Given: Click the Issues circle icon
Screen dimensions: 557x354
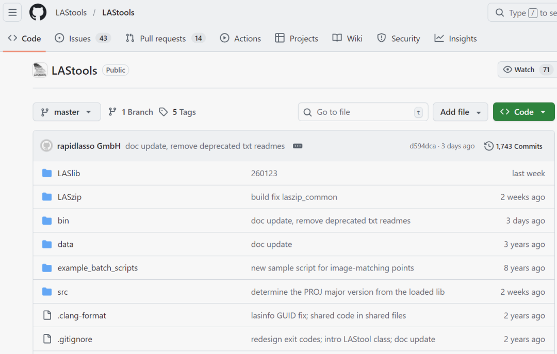Looking at the screenshot, I should click(59, 38).
